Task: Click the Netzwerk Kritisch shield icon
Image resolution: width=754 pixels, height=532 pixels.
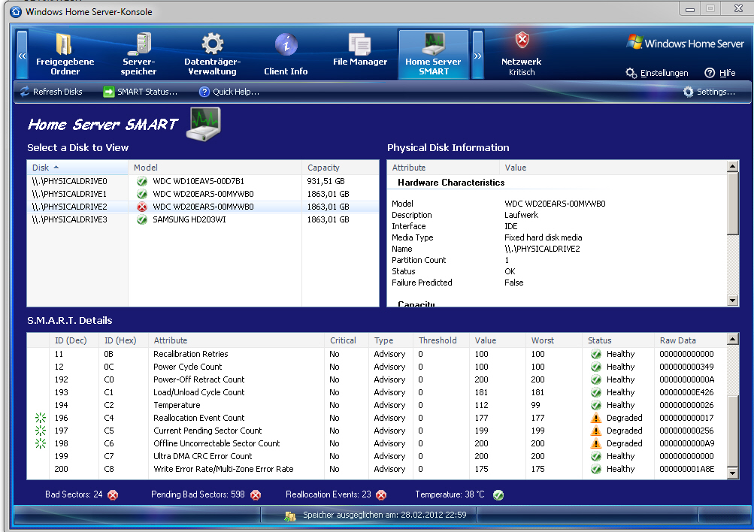Action: (x=522, y=41)
